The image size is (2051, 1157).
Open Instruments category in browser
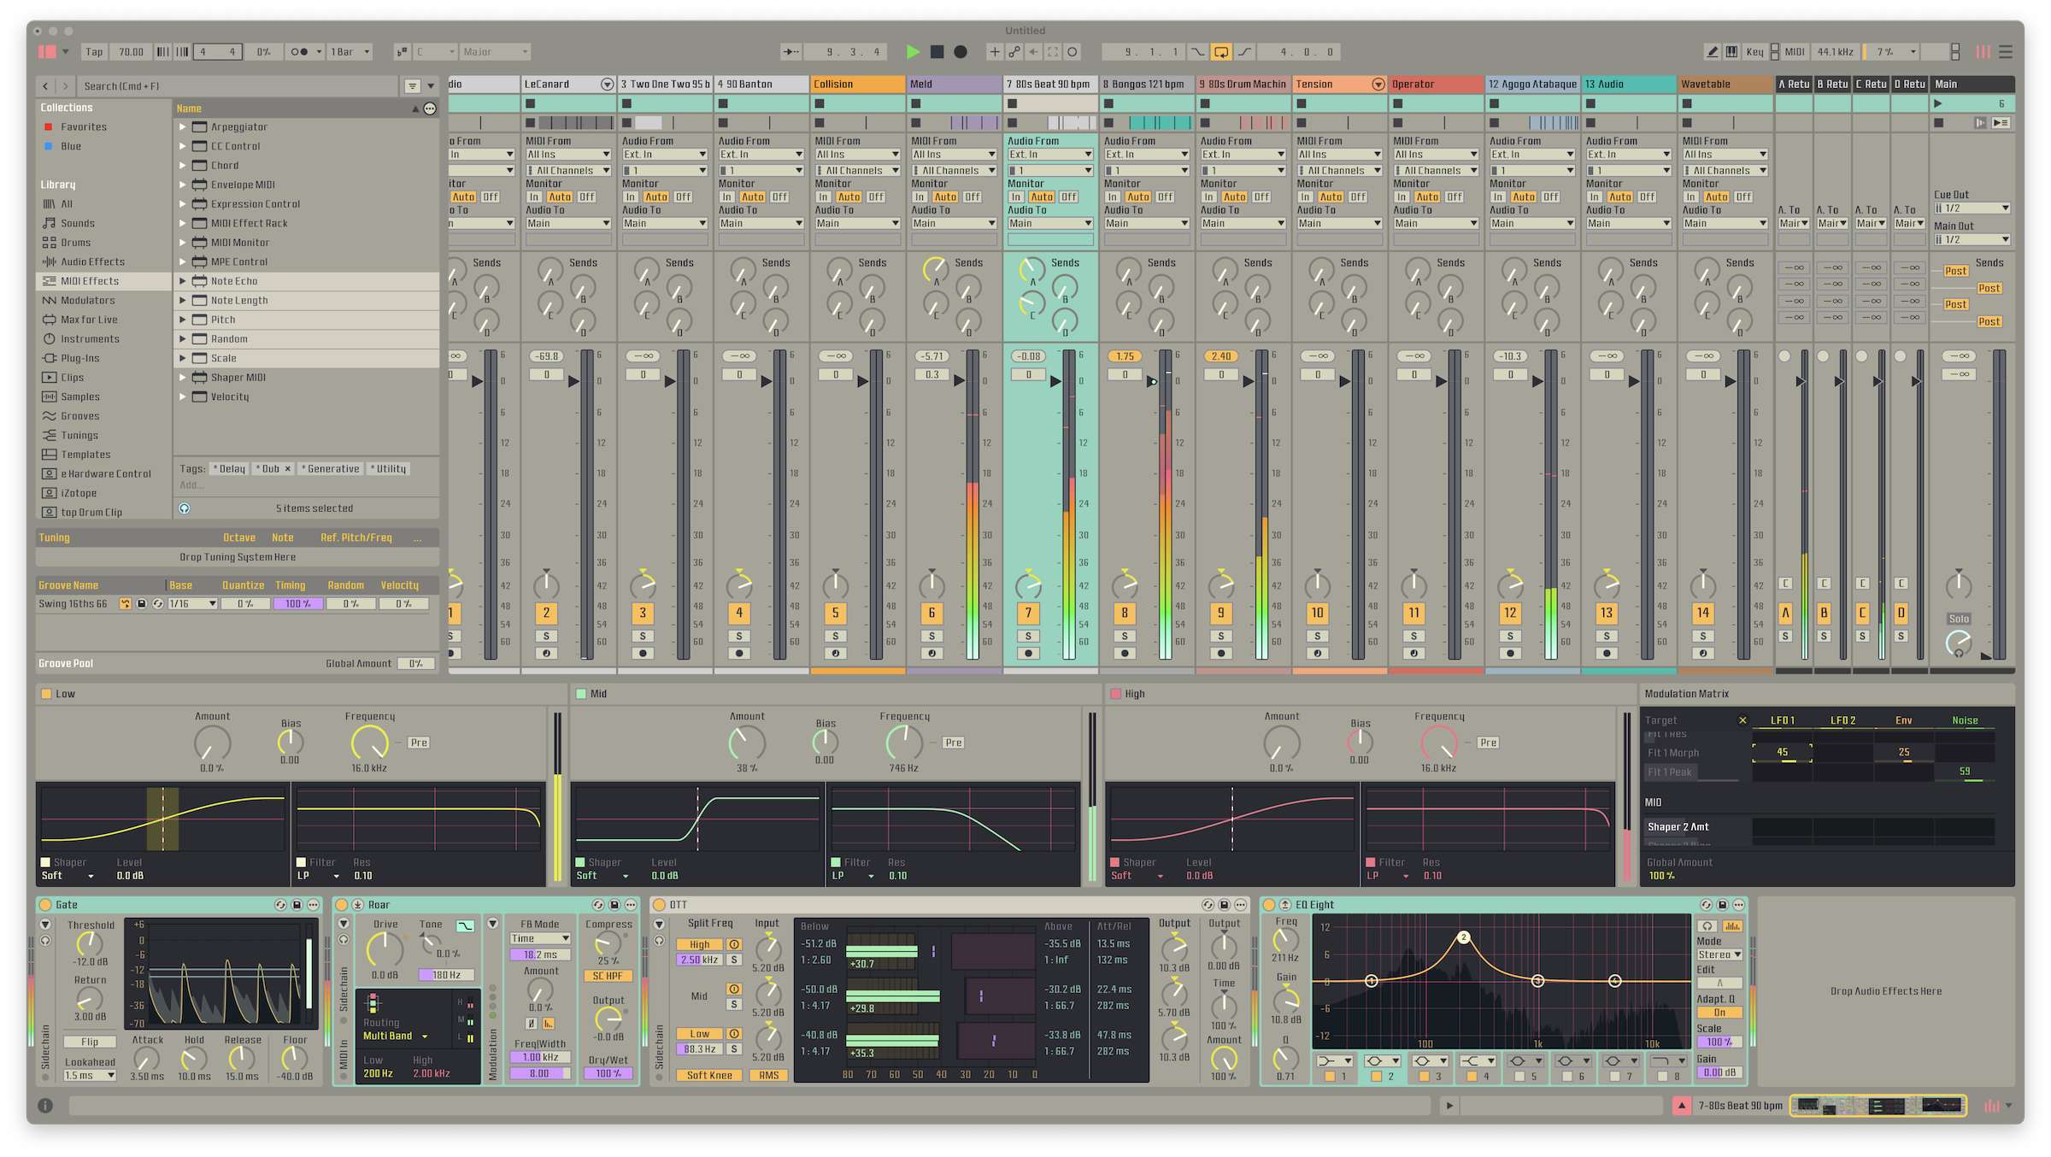coord(90,338)
